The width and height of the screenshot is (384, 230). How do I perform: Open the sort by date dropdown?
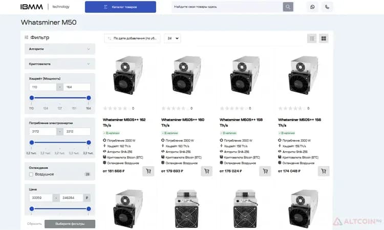pos(132,38)
